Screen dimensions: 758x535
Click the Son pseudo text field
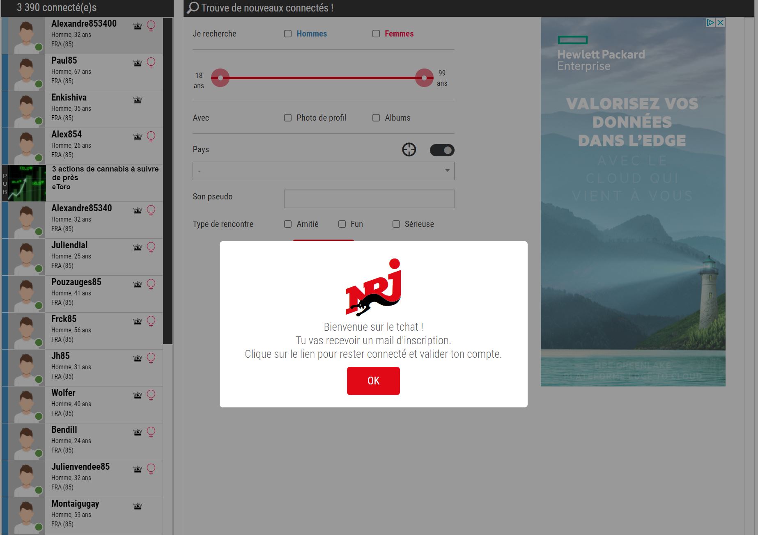(369, 199)
